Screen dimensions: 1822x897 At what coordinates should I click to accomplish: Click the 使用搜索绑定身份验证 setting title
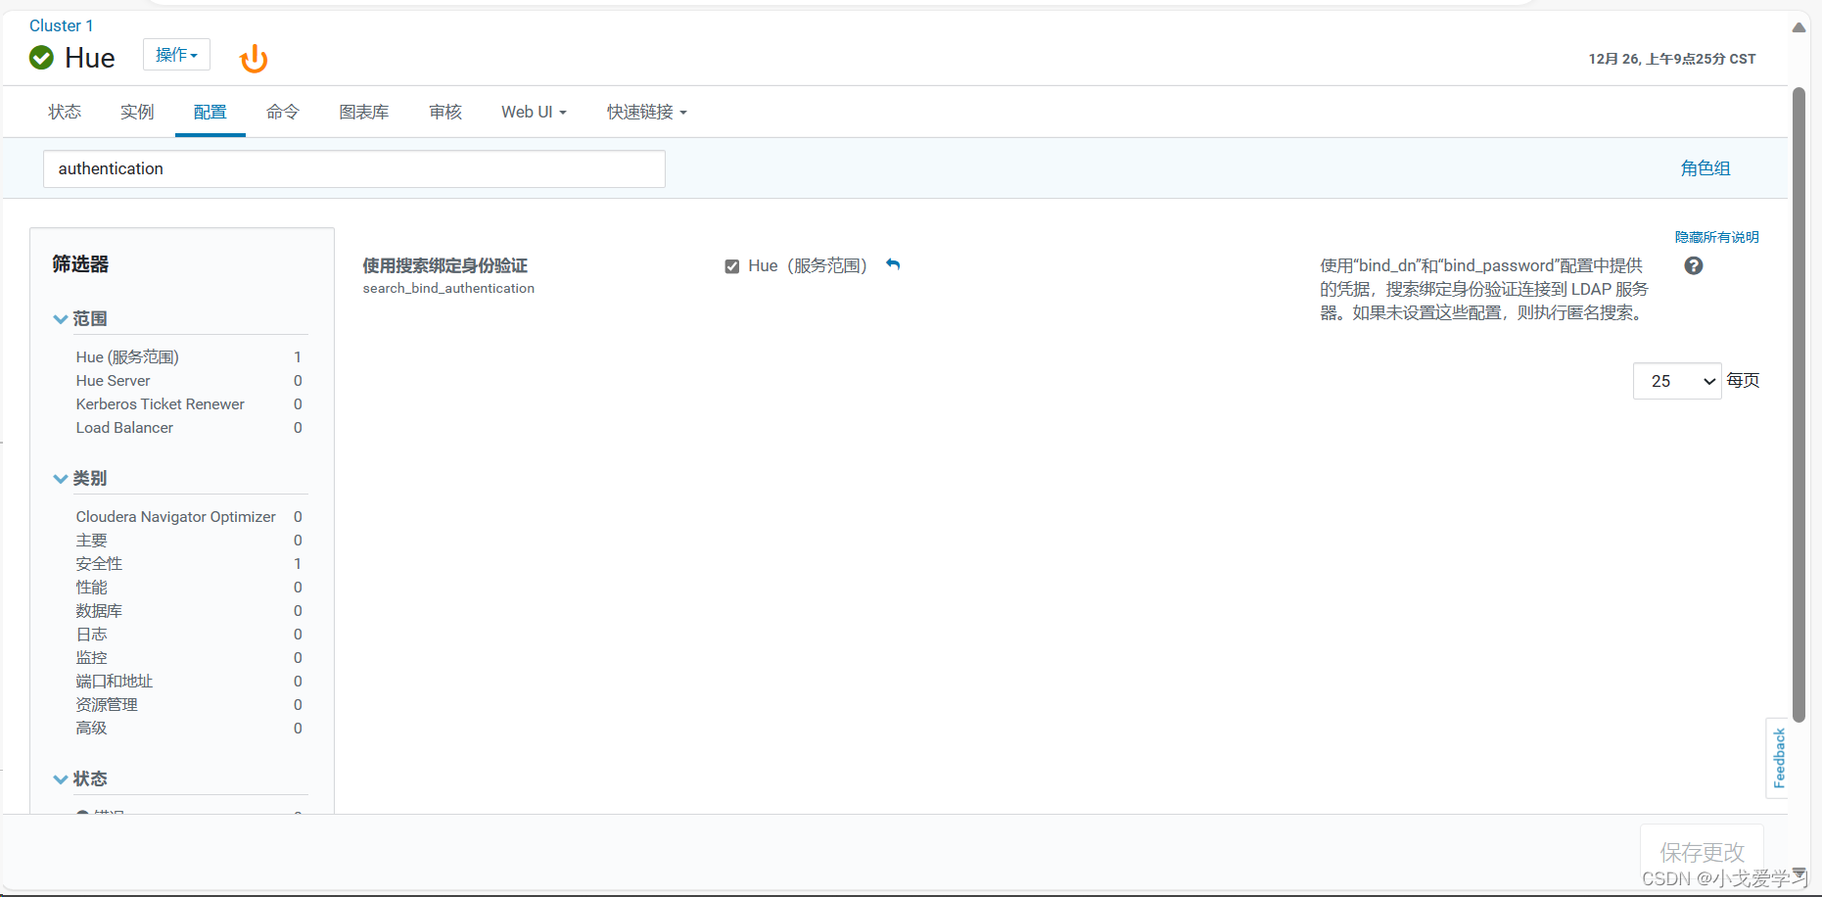click(445, 265)
